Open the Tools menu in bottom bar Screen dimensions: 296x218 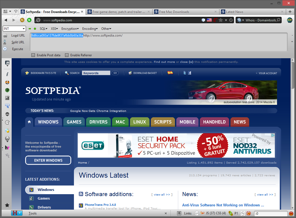[33, 213]
